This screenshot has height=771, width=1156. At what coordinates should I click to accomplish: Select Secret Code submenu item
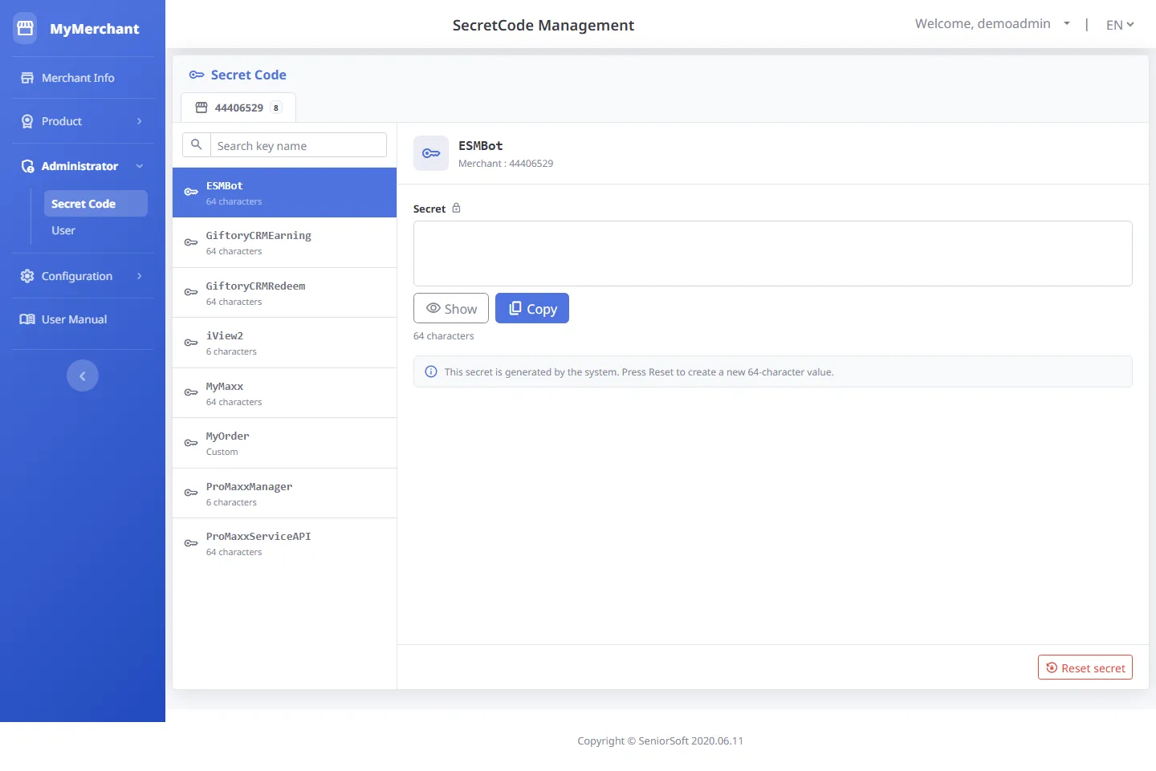(96, 204)
